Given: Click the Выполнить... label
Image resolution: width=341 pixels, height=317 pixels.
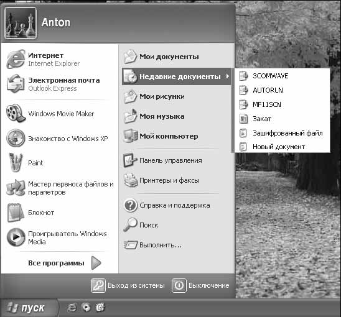Looking at the screenshot, I should (x=161, y=245).
